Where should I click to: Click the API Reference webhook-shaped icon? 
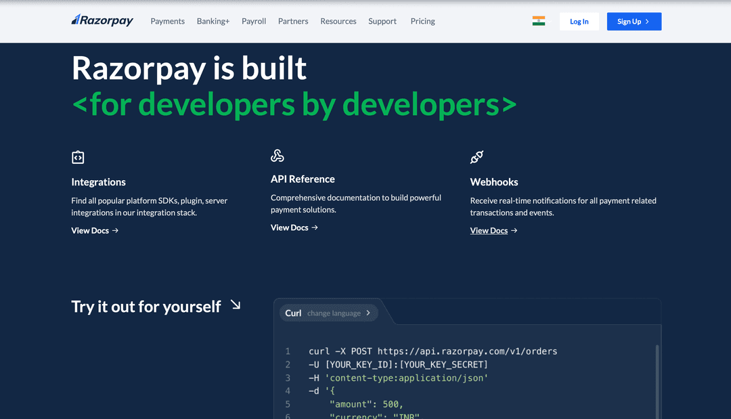coord(278,156)
